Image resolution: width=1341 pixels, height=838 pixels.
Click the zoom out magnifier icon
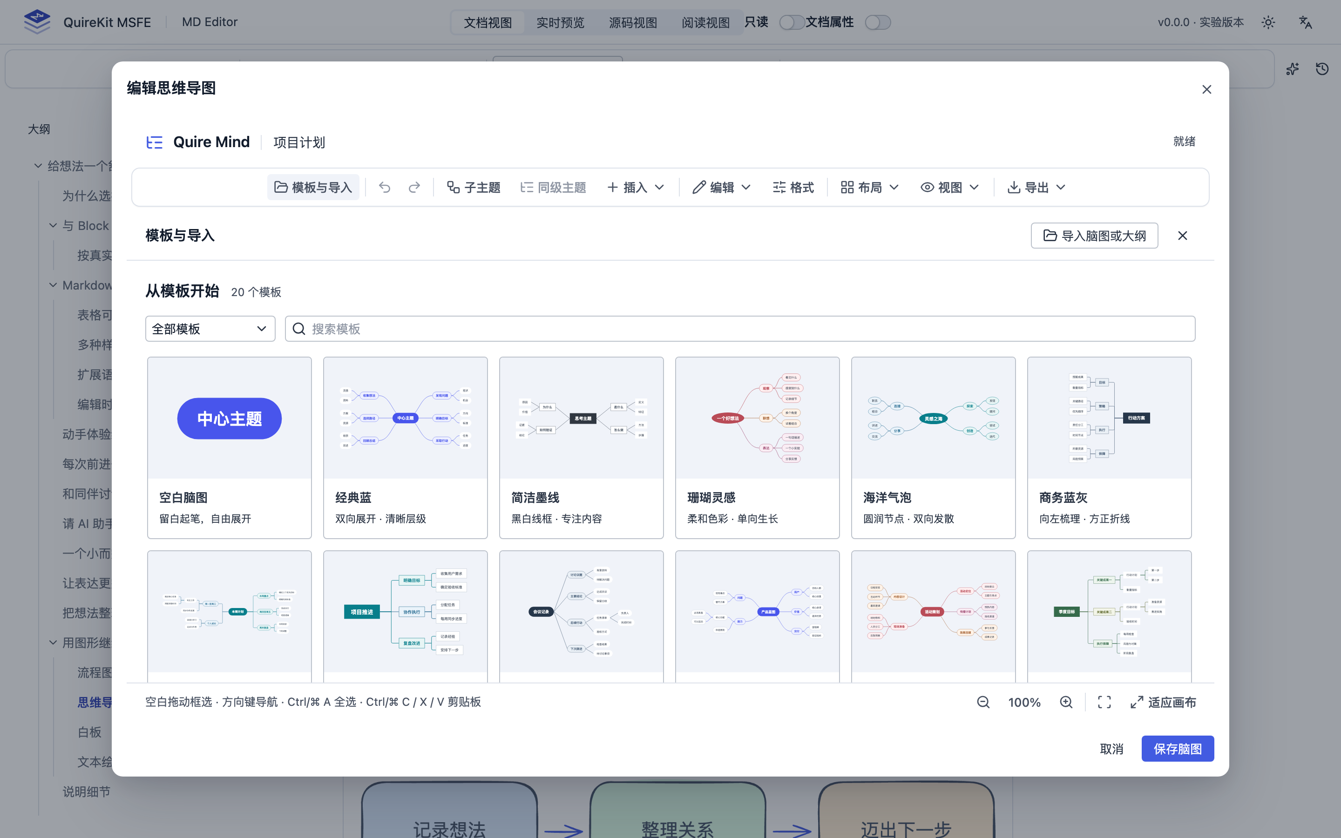(x=983, y=702)
